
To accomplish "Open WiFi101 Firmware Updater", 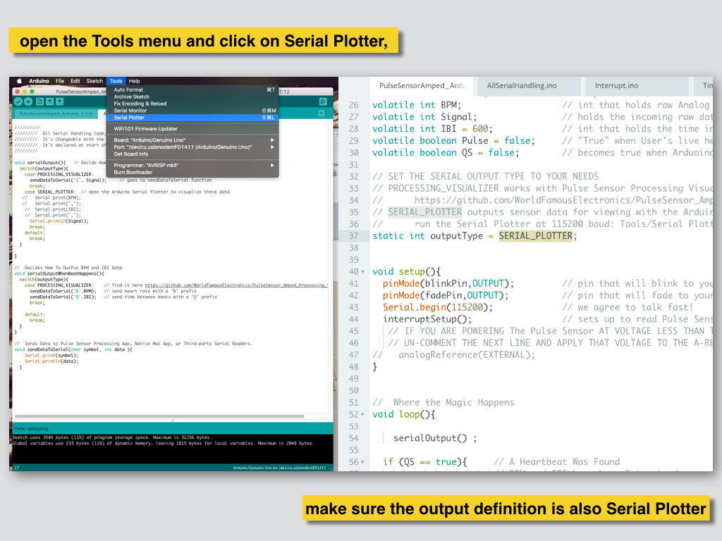I will 192,129.
